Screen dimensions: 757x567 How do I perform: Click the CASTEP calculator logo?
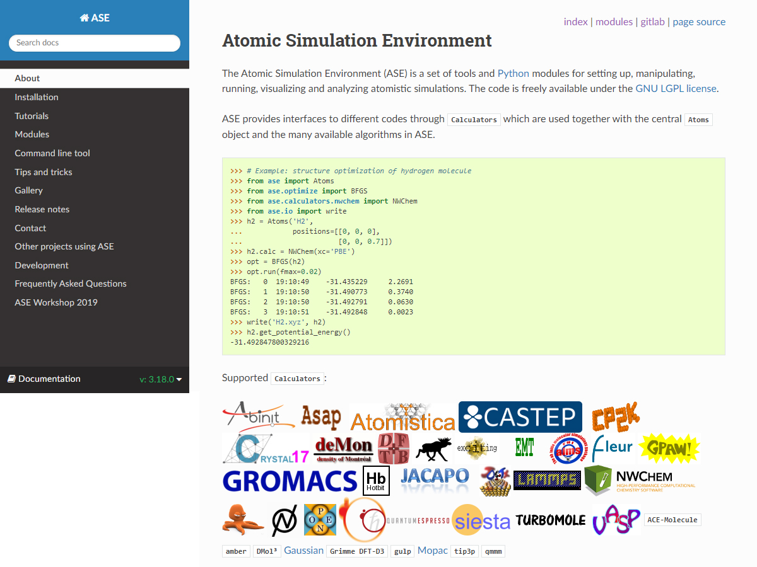520,417
